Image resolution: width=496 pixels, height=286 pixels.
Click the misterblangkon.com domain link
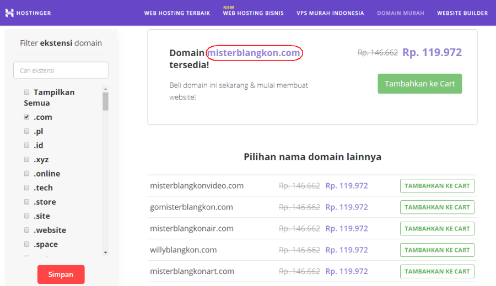pos(254,53)
